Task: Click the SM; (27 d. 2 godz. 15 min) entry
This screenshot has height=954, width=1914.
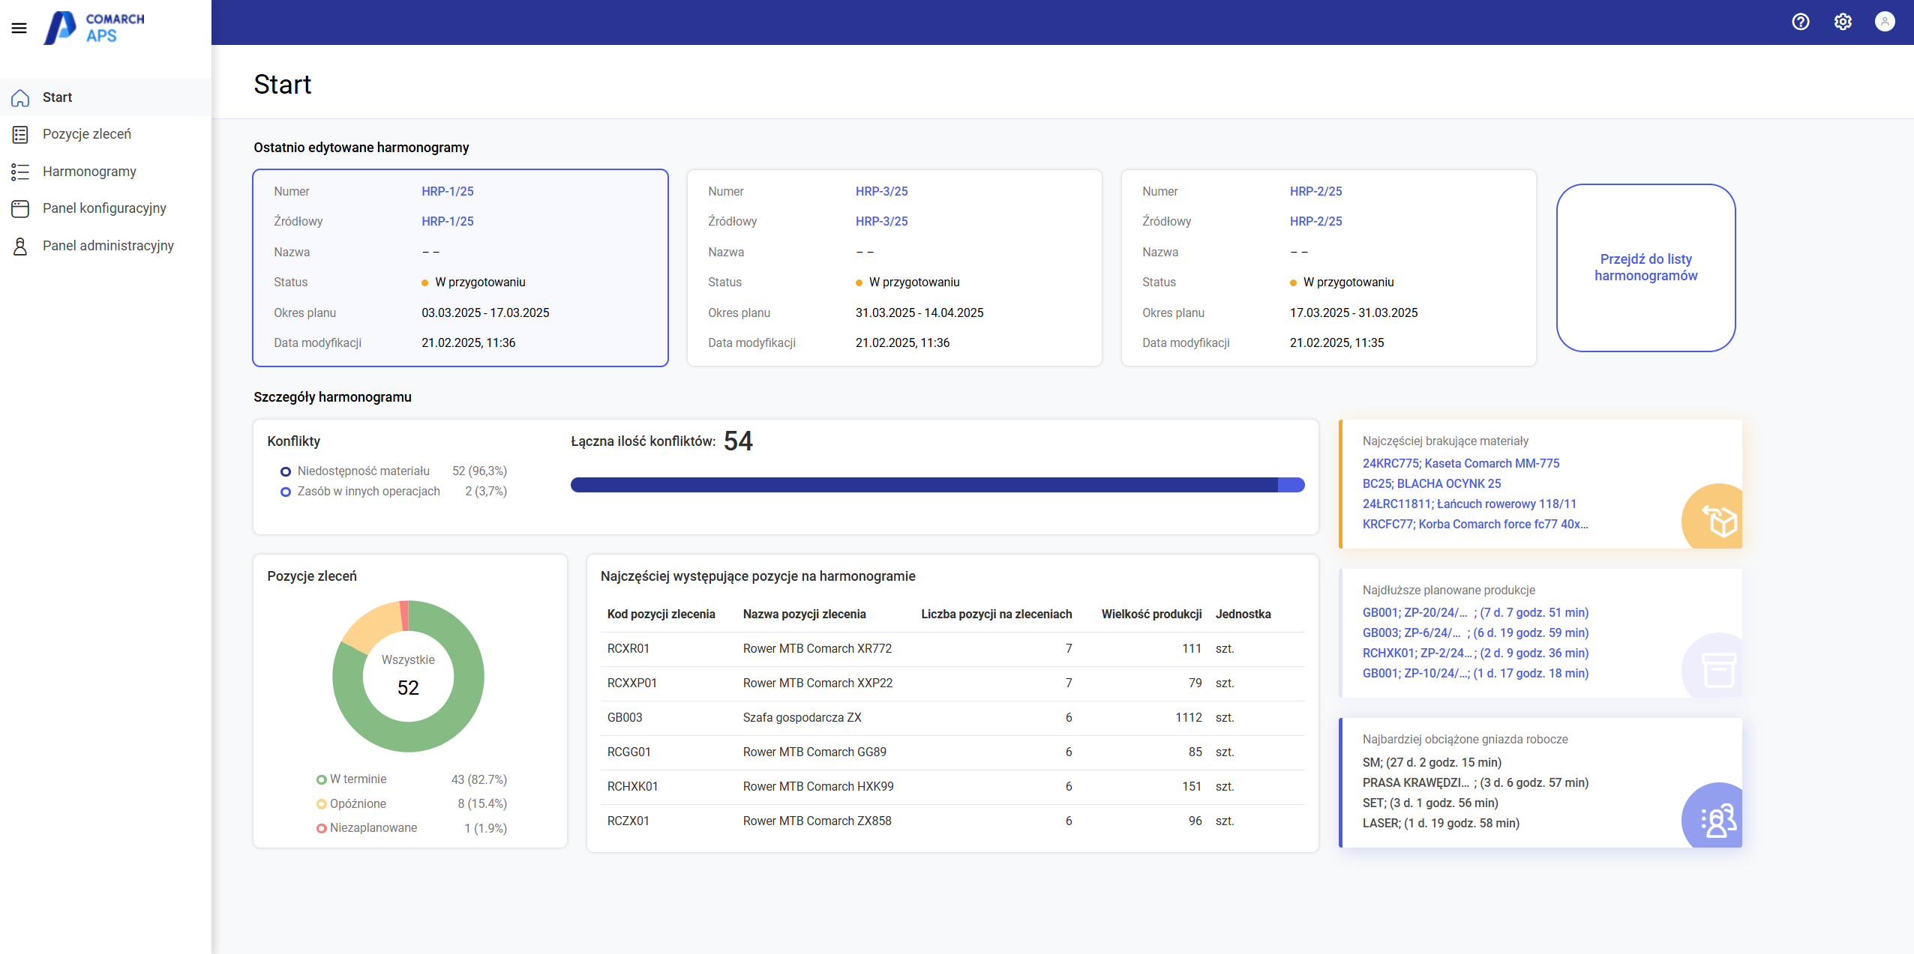Action: [x=1432, y=762]
